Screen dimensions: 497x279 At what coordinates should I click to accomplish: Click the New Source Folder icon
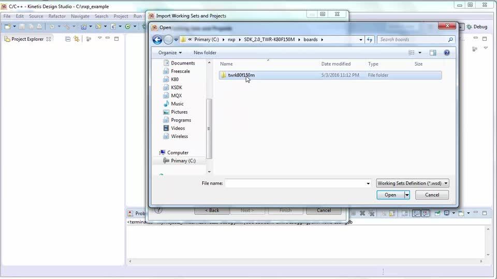pyautogui.click(x=98, y=26)
